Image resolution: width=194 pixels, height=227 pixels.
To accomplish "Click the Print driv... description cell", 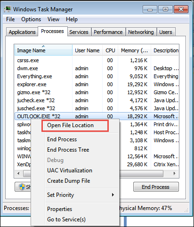I will 166,124.
